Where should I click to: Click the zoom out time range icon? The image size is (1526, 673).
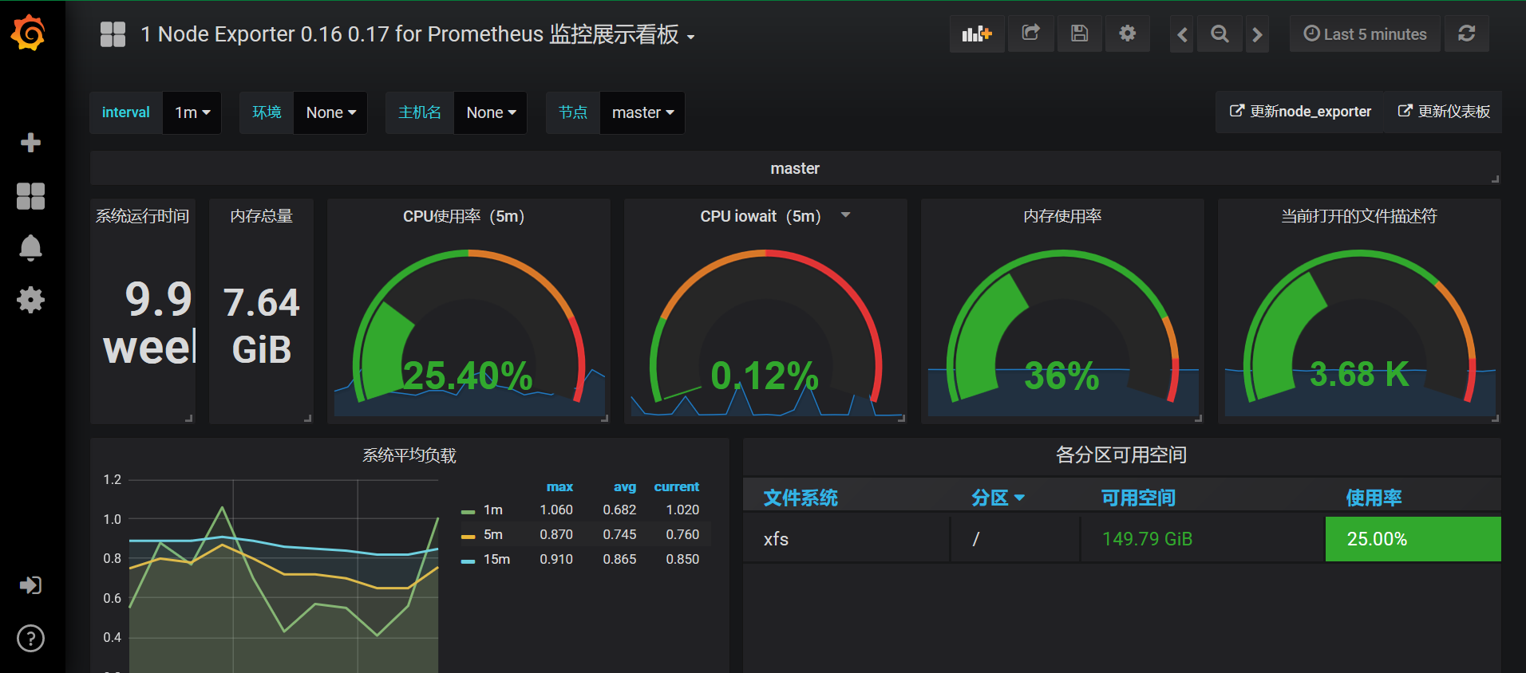point(1220,34)
